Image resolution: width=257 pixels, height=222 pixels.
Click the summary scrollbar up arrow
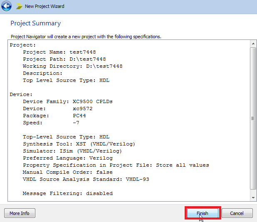[x=253, y=44]
